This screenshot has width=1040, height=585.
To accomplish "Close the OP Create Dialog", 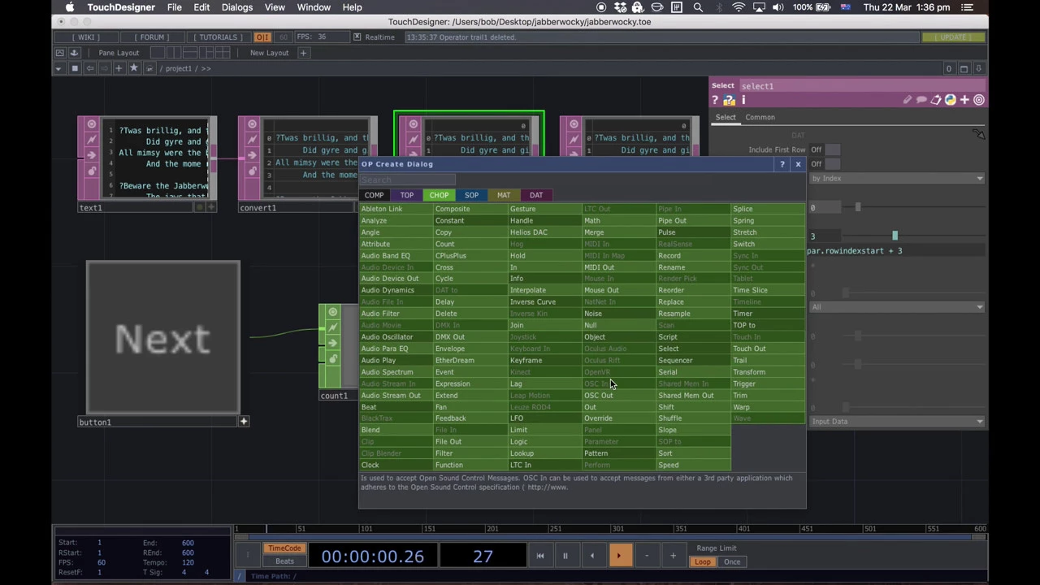I will (x=798, y=164).
